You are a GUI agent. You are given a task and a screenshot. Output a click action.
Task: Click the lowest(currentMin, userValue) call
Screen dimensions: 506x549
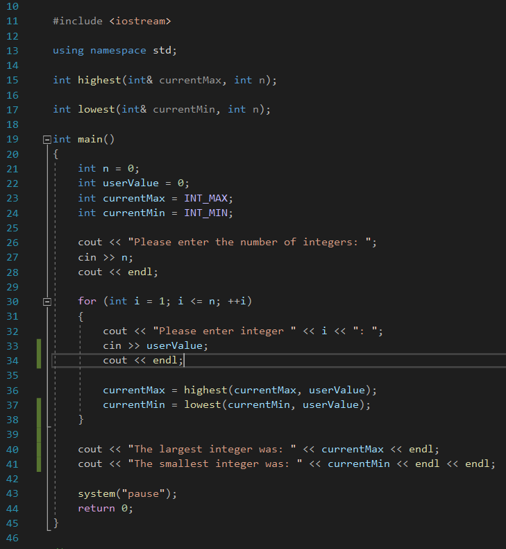[274, 405]
